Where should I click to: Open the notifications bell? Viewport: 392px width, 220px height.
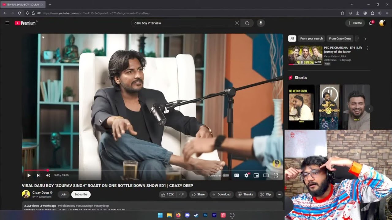[x=371, y=23]
